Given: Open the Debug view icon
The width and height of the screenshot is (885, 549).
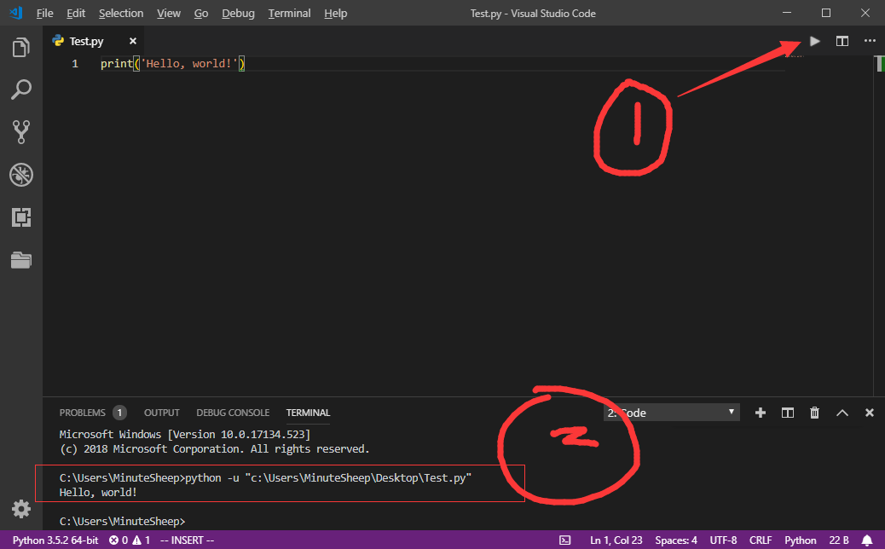Looking at the screenshot, I should (x=20, y=175).
